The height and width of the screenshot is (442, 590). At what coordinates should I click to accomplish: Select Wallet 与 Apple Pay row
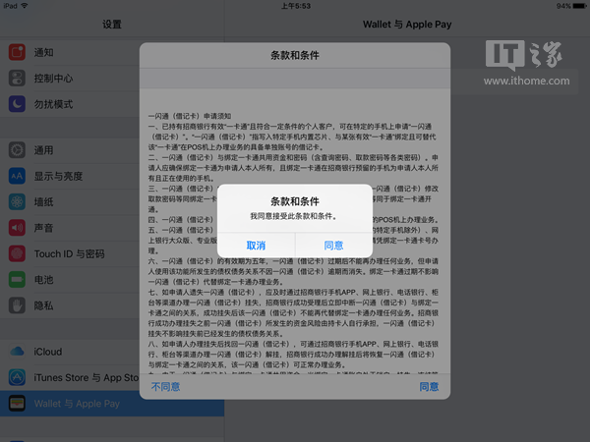[x=112, y=404]
